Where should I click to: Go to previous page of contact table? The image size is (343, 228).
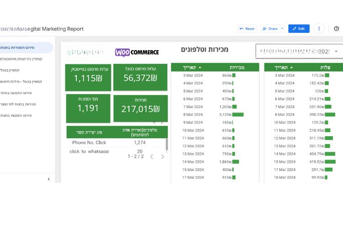[x=151, y=157]
